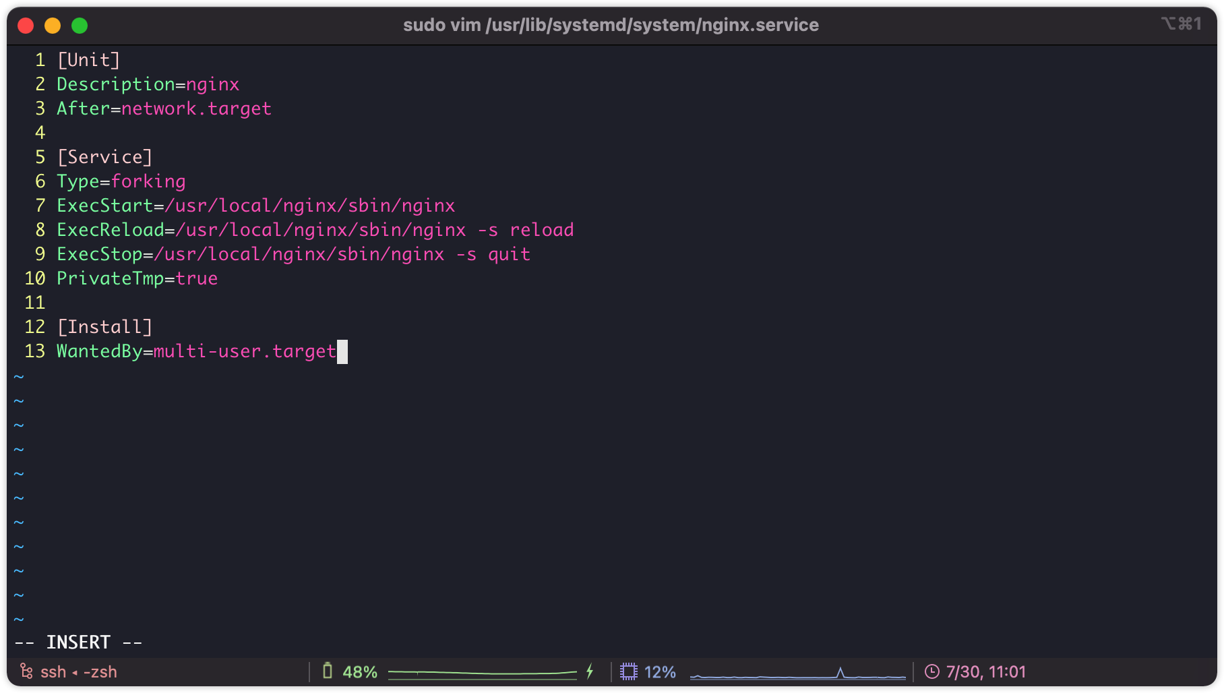Image resolution: width=1224 pixels, height=693 pixels.
Task: Click the 7/30, 11:01 date time
Action: coord(985,672)
